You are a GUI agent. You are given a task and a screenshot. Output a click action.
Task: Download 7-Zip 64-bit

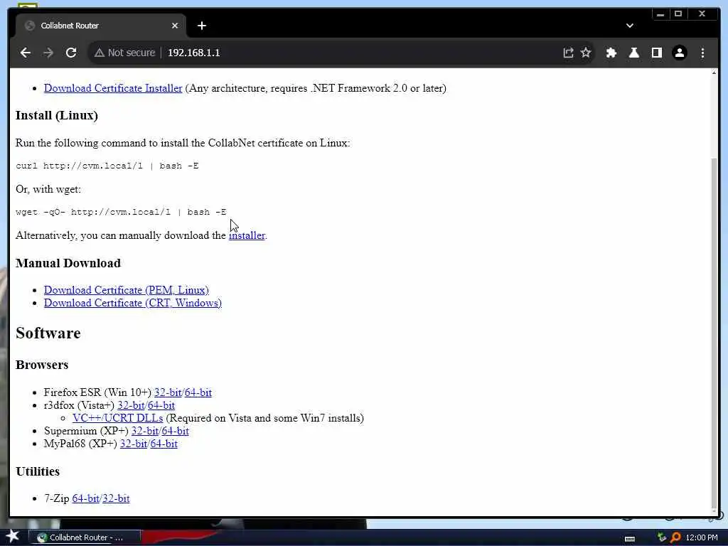(x=86, y=498)
